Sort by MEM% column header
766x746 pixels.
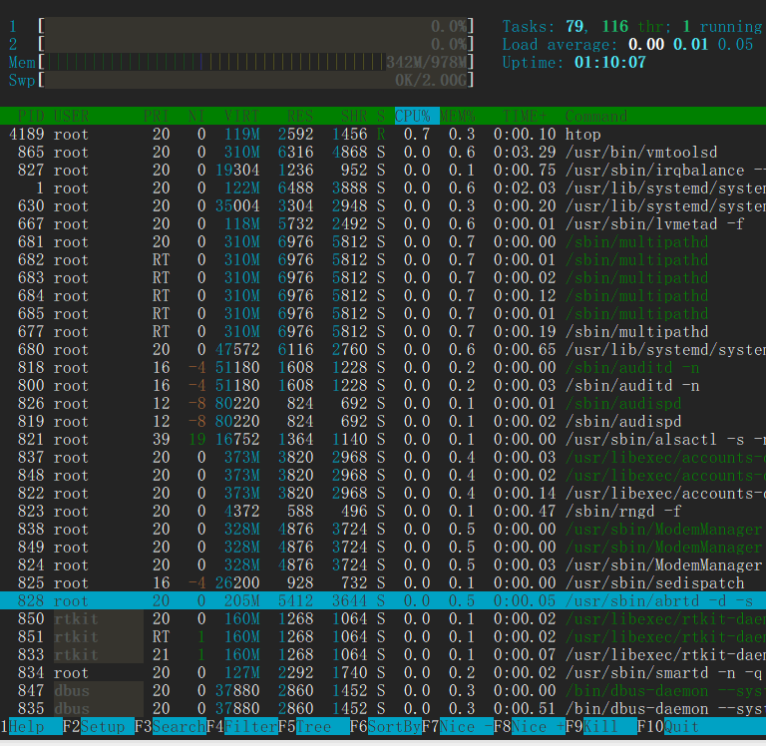457,116
